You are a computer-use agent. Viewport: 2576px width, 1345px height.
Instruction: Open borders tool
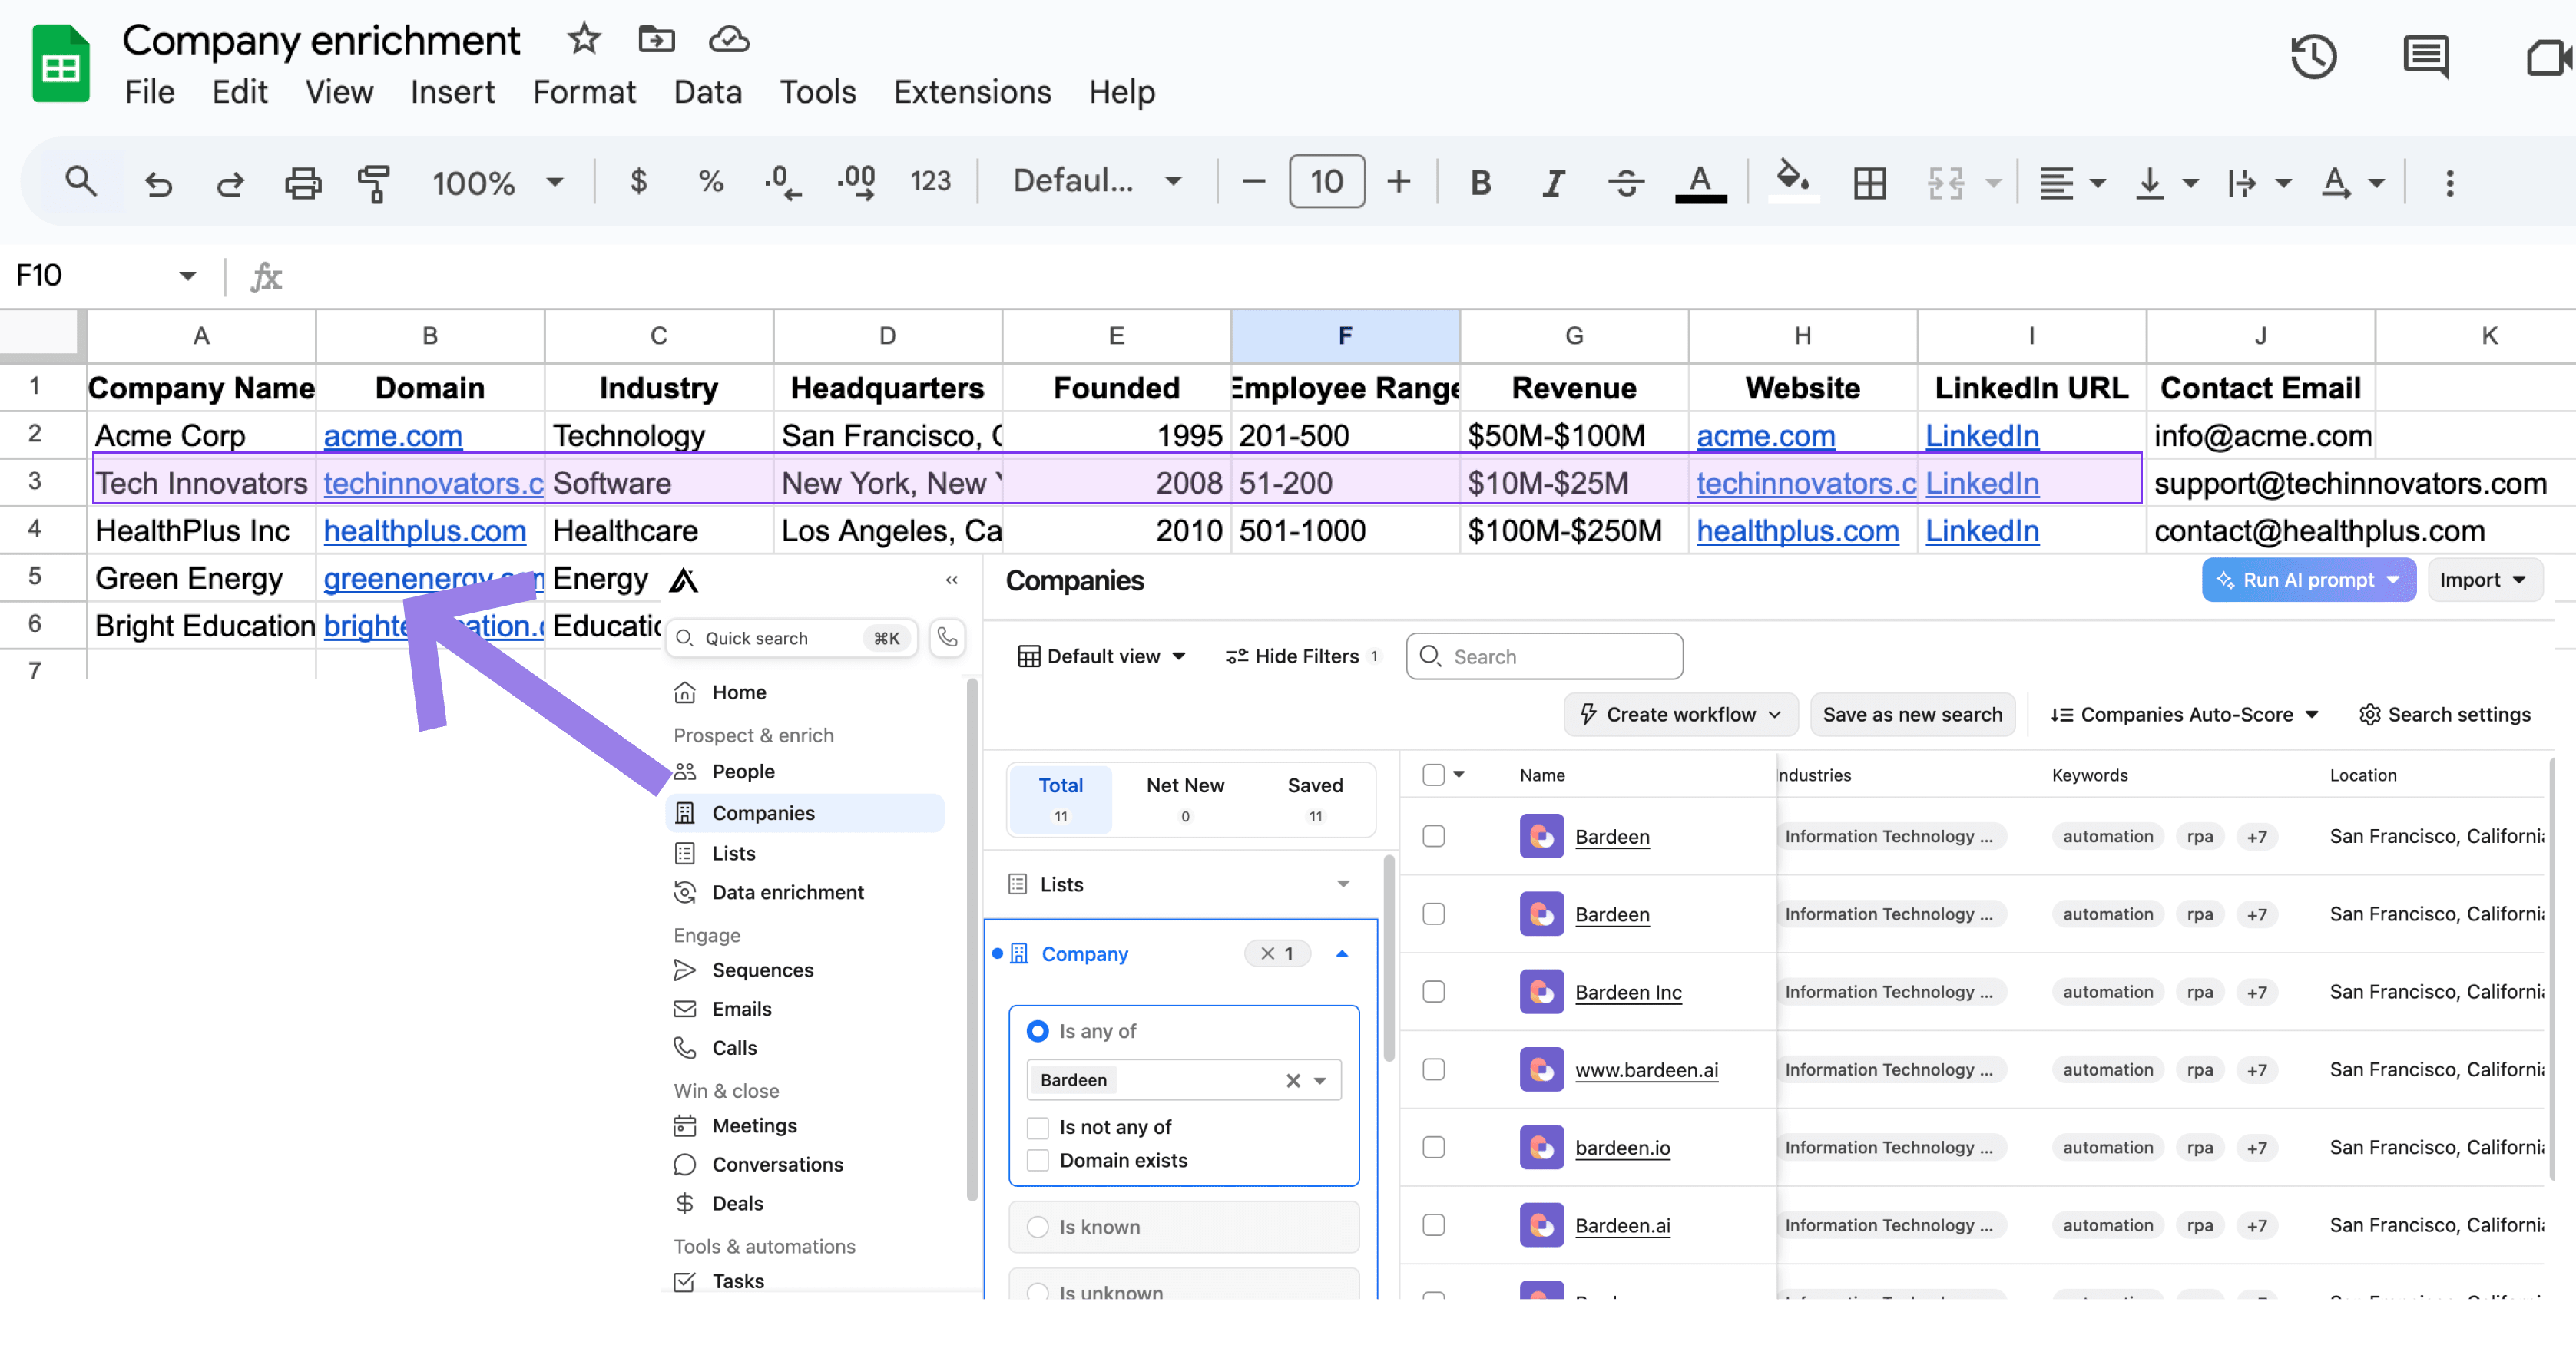tap(1869, 183)
